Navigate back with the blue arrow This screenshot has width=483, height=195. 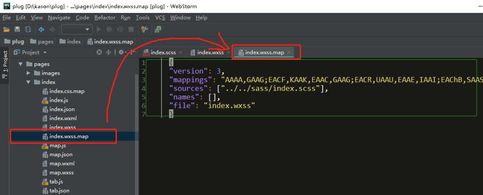pos(41,29)
